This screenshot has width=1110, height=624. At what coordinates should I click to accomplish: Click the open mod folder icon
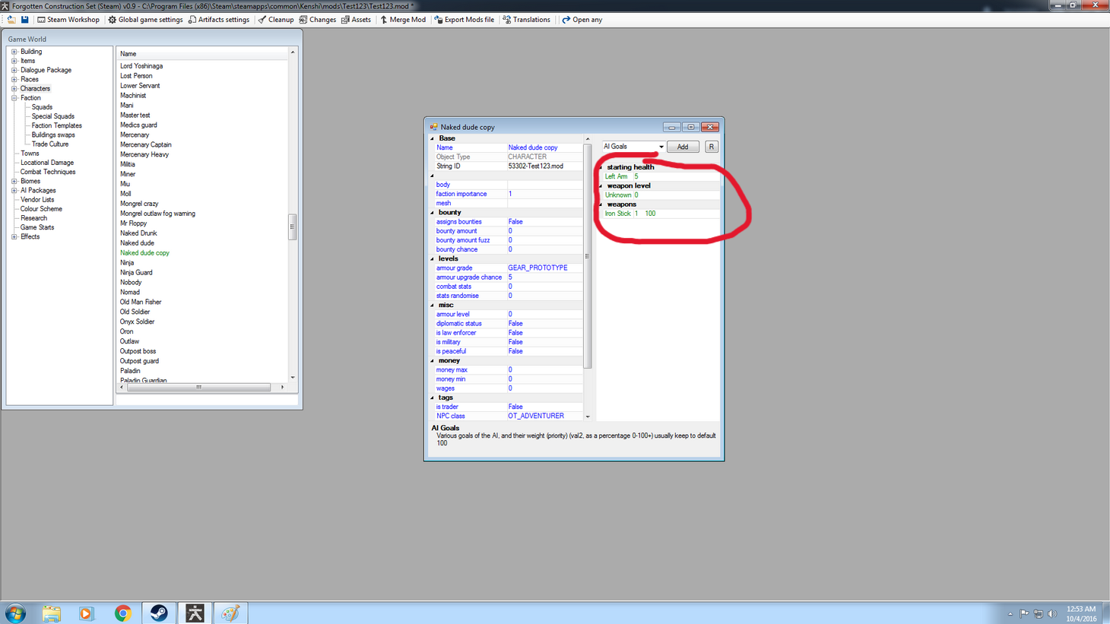click(11, 20)
